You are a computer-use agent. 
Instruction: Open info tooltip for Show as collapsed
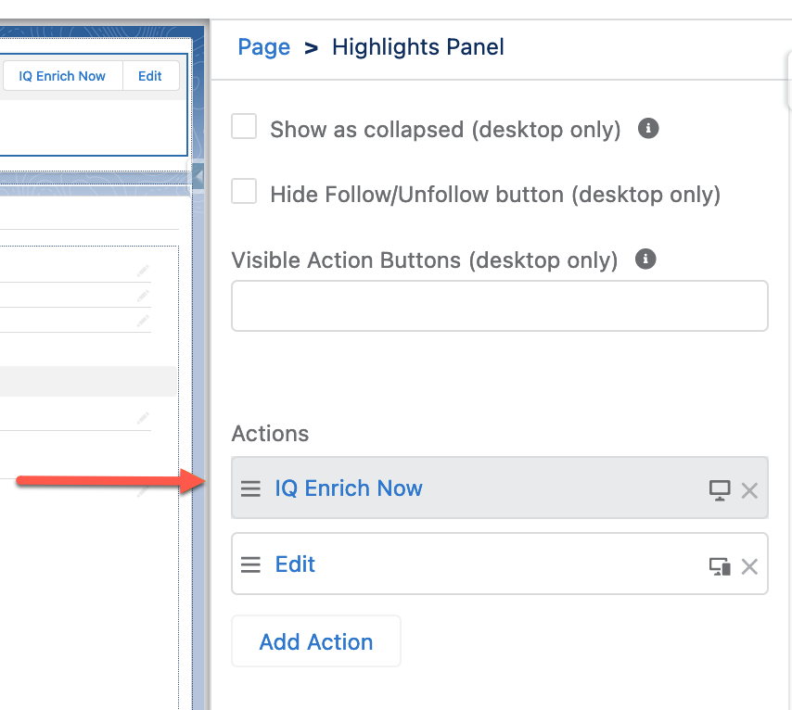[647, 128]
